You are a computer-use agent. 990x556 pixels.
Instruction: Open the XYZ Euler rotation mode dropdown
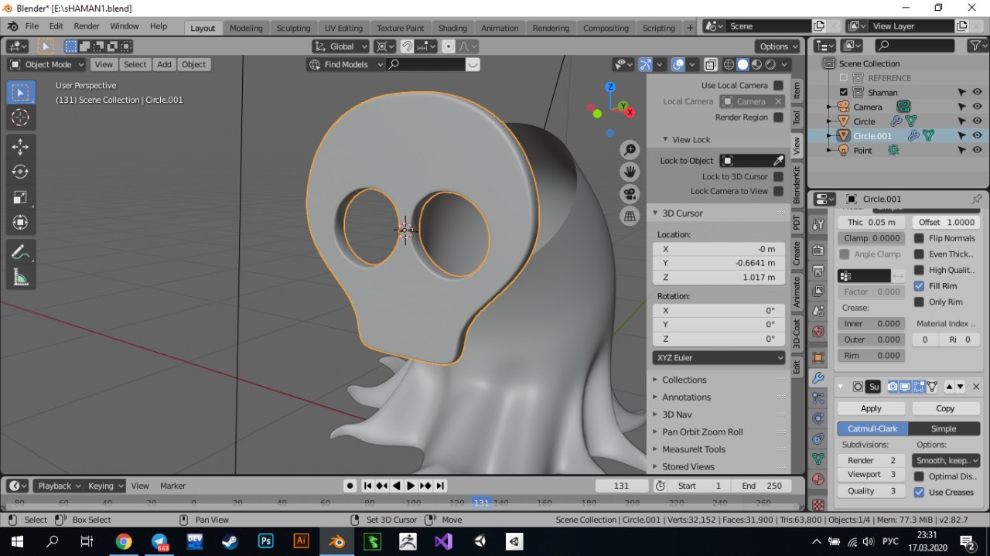click(x=719, y=357)
